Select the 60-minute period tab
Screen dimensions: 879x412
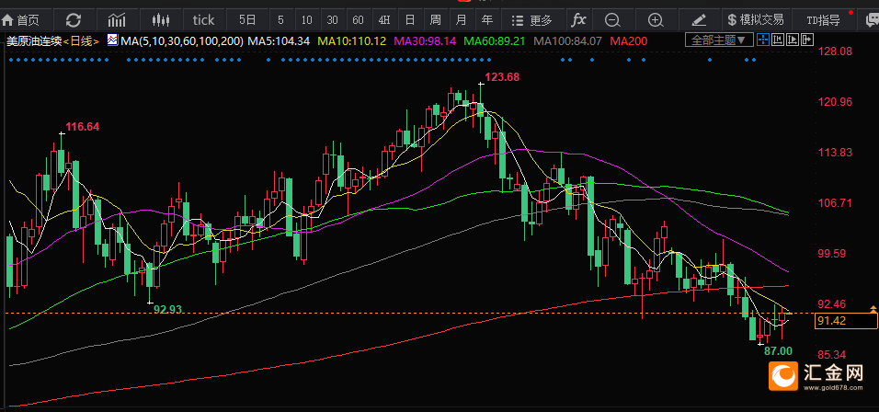tap(359, 20)
